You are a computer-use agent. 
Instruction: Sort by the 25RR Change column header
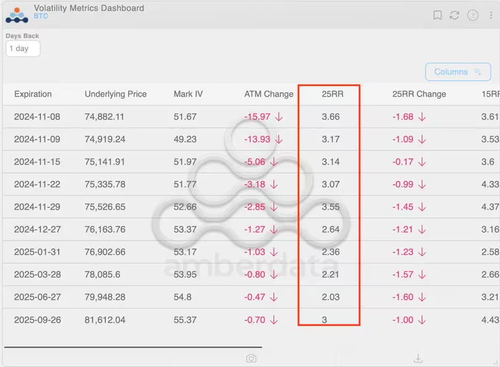click(x=419, y=94)
